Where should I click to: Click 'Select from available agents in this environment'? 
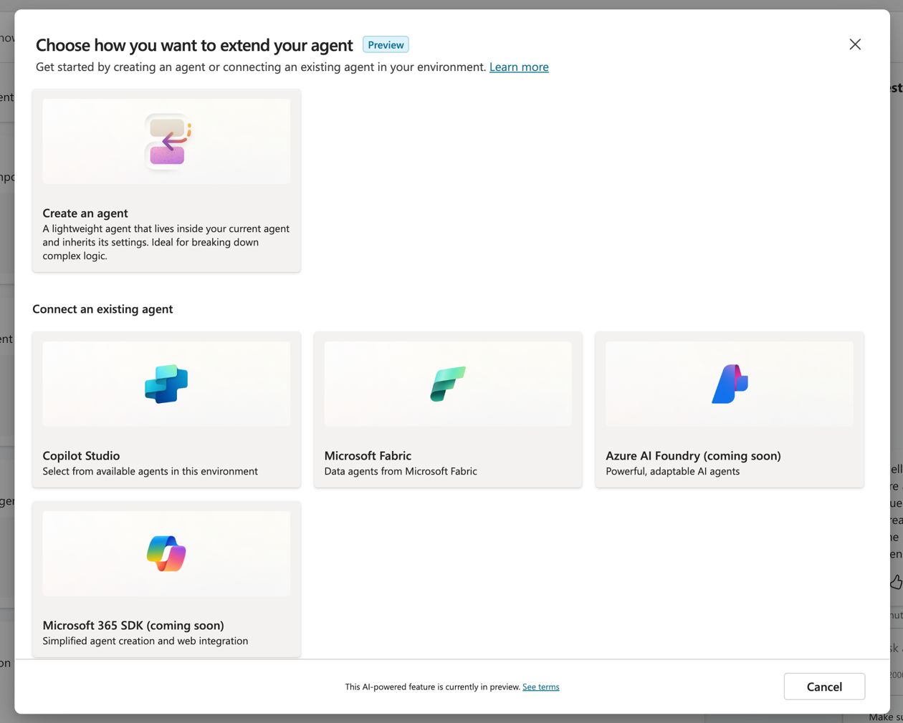pos(150,471)
